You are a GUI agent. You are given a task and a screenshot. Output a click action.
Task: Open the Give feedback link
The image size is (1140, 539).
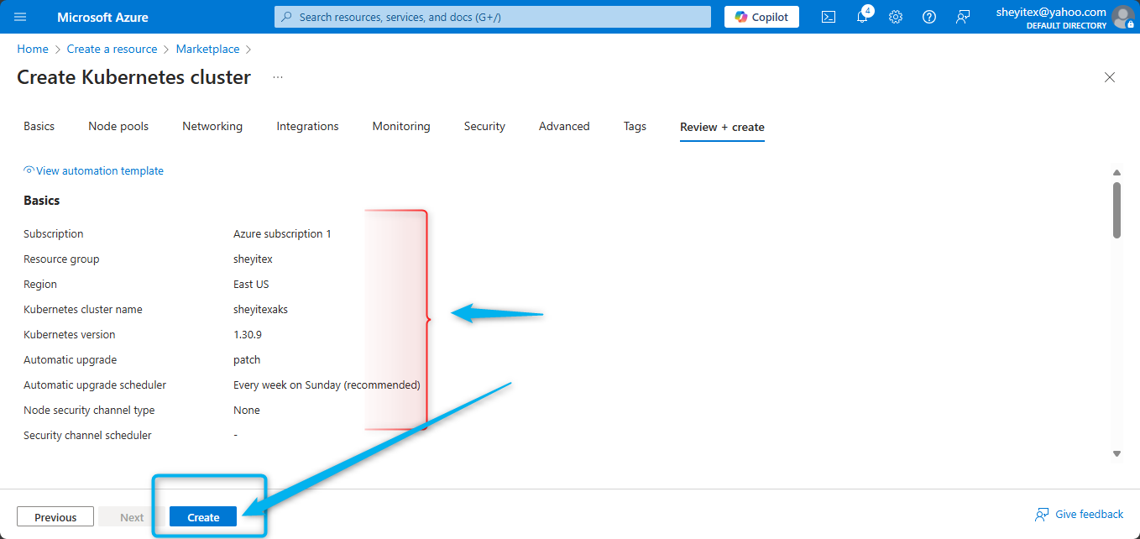(x=1080, y=515)
